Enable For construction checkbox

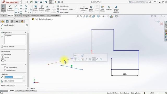(x=5, y=67)
